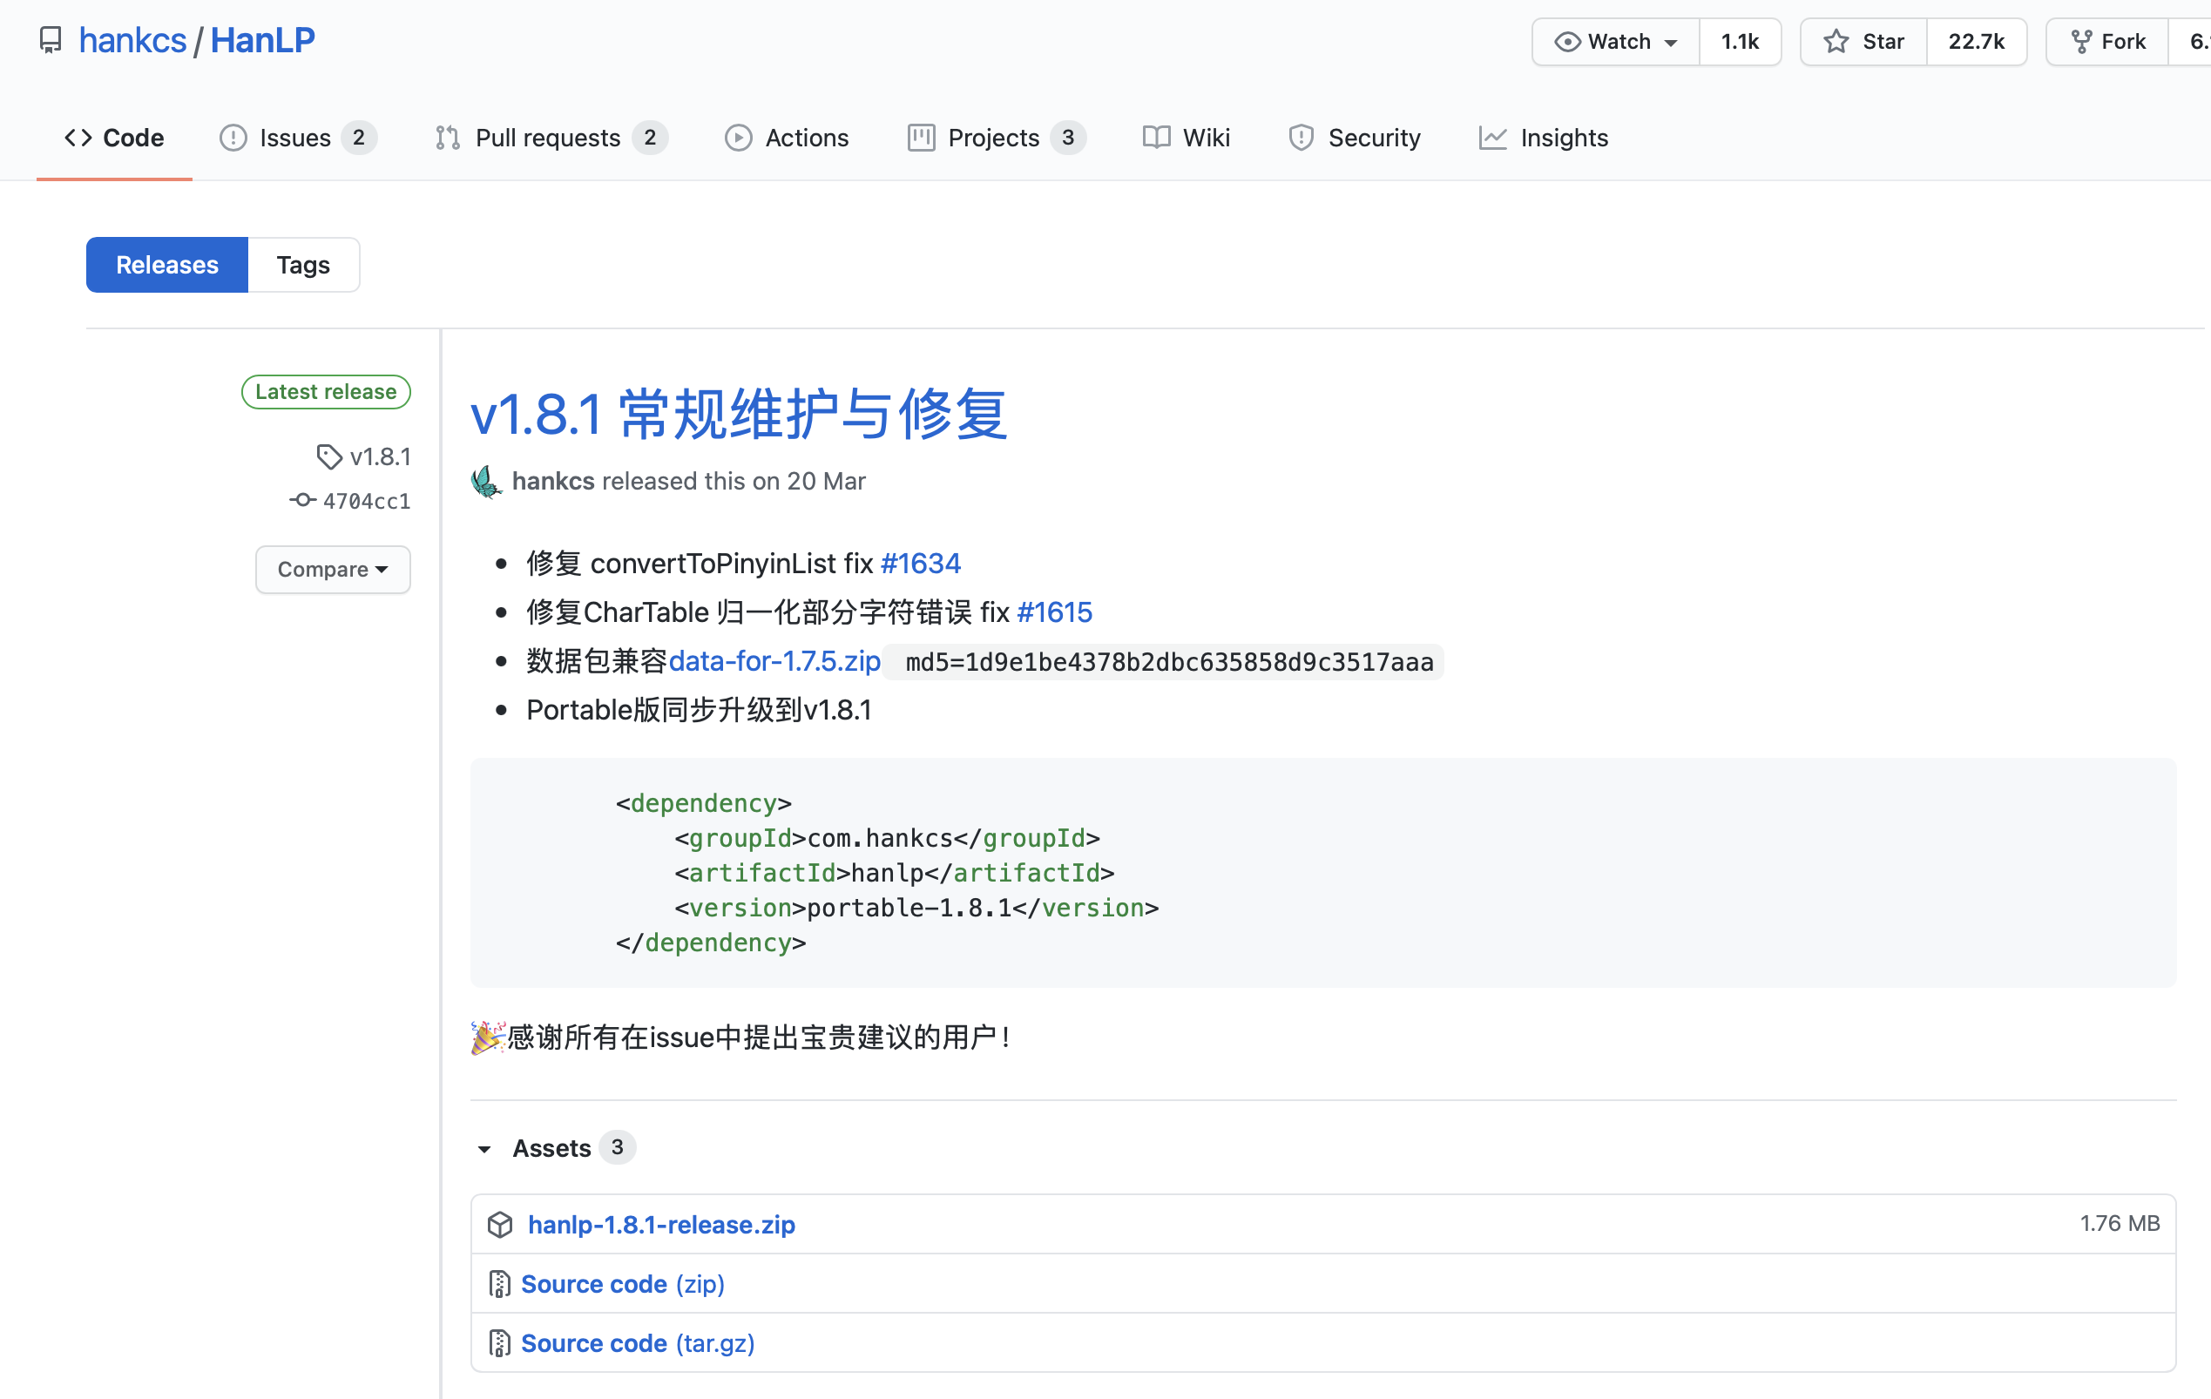Open the Compare dropdown
This screenshot has height=1399, width=2211.
(333, 569)
